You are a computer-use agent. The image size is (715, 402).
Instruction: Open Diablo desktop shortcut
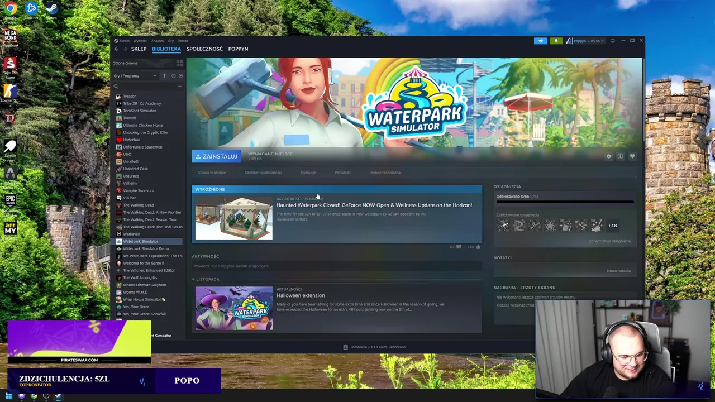pos(10,119)
